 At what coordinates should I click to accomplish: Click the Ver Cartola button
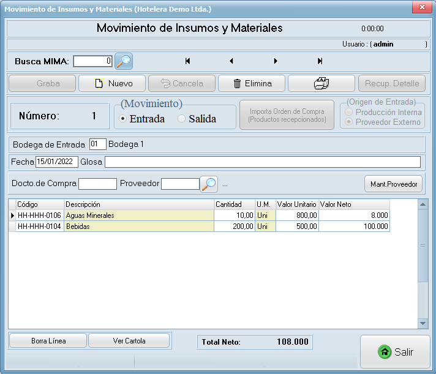click(129, 341)
